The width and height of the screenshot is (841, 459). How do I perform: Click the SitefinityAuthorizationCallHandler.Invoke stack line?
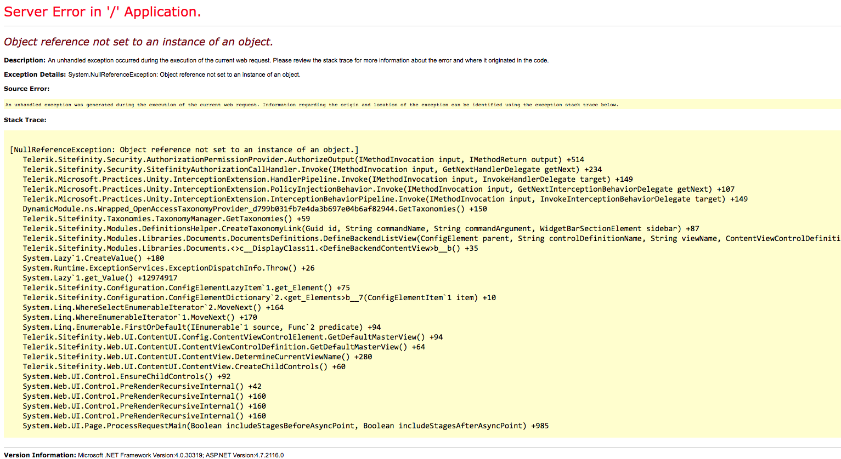point(312,169)
